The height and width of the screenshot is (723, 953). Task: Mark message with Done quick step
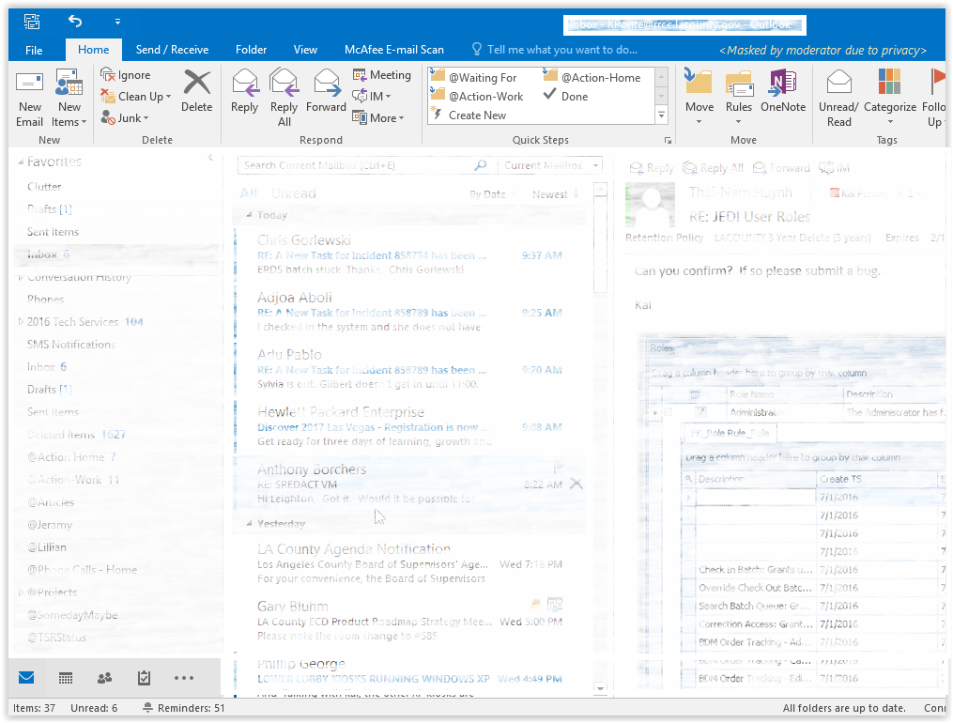pos(566,96)
